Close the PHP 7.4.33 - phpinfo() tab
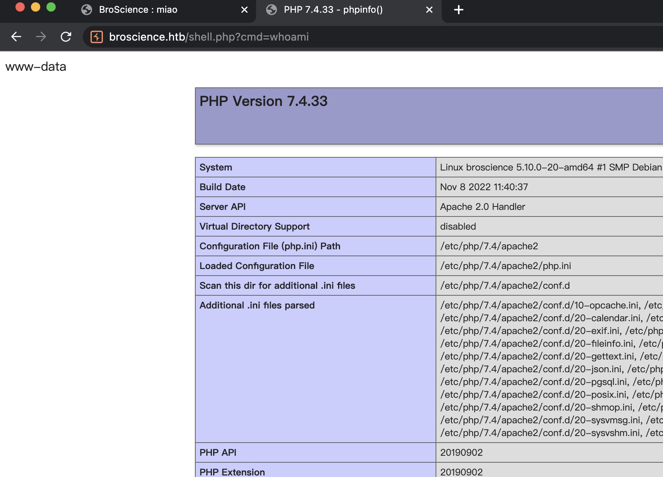Viewport: 663px width, 477px height. (x=429, y=10)
